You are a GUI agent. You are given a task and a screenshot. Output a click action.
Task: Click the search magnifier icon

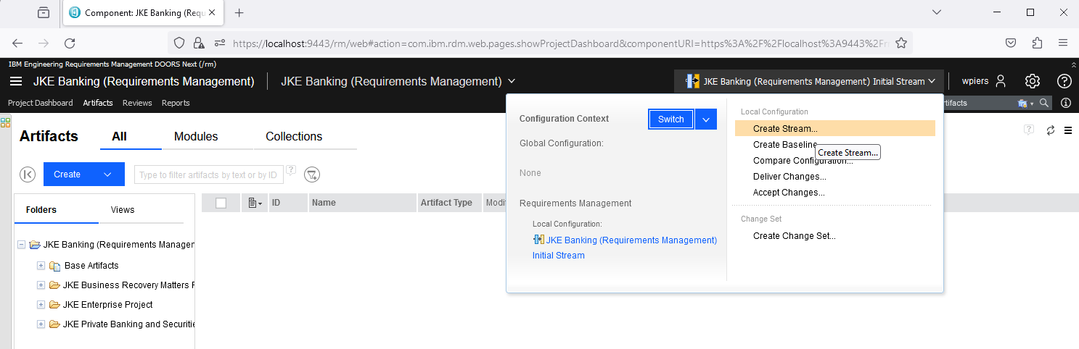(x=1043, y=103)
